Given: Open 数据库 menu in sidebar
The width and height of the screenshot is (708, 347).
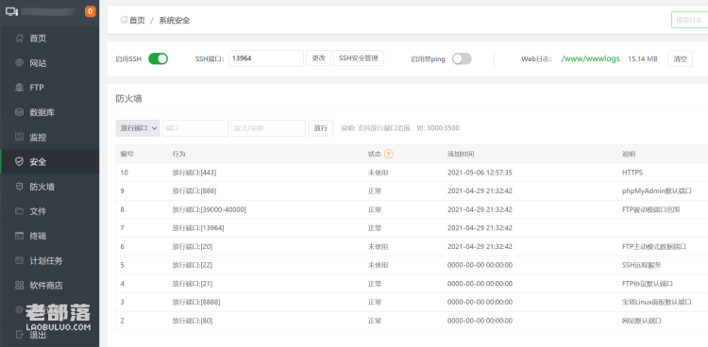Looking at the screenshot, I should [42, 112].
